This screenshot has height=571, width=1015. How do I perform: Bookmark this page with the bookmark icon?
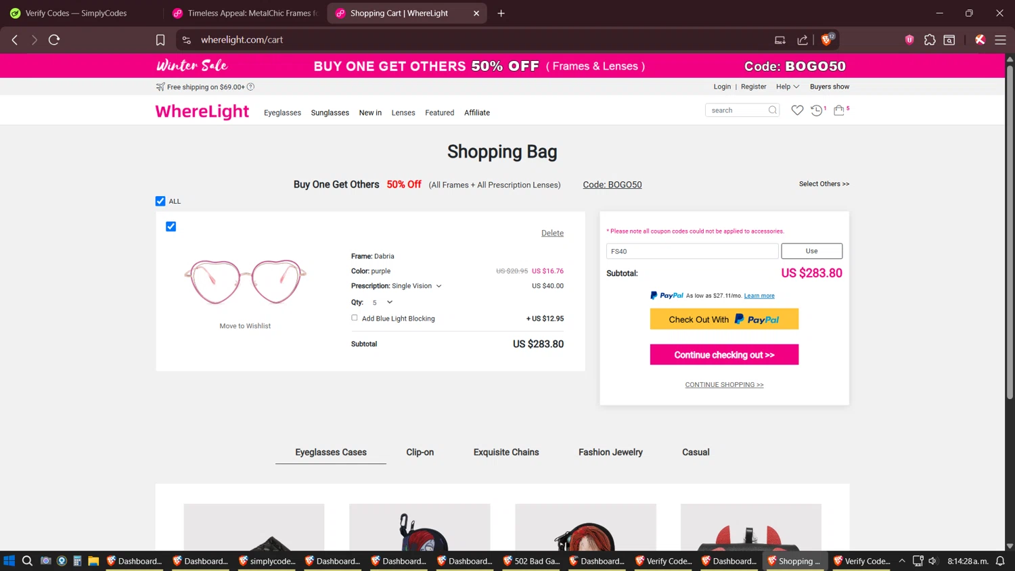[x=160, y=40]
